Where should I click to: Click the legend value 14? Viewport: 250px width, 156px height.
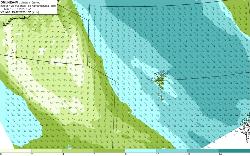pos(220,154)
